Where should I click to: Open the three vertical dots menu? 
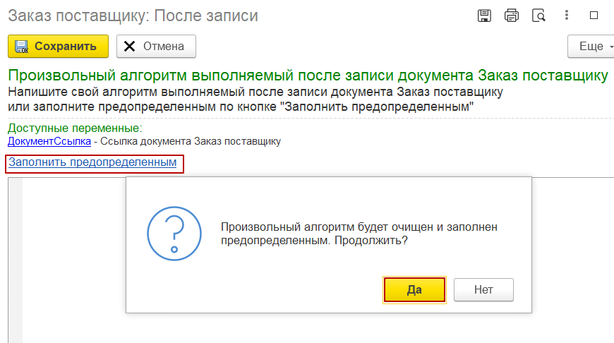(566, 16)
